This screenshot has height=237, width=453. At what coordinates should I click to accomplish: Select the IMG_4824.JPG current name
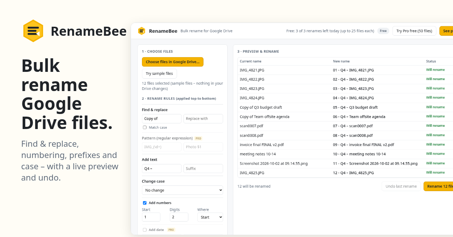[x=252, y=98]
